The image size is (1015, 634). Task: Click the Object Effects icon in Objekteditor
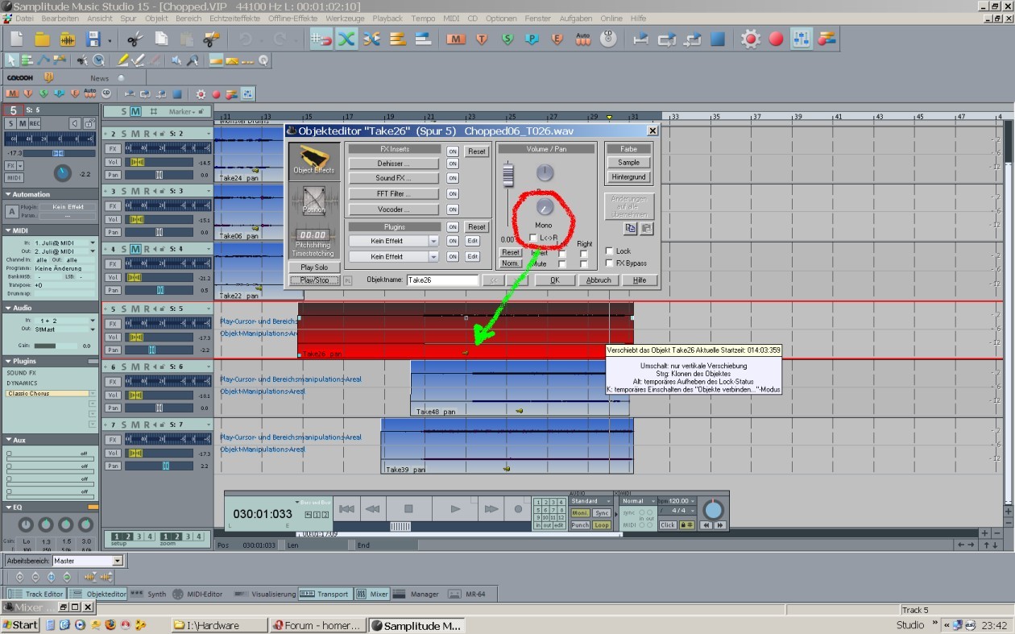coord(313,162)
